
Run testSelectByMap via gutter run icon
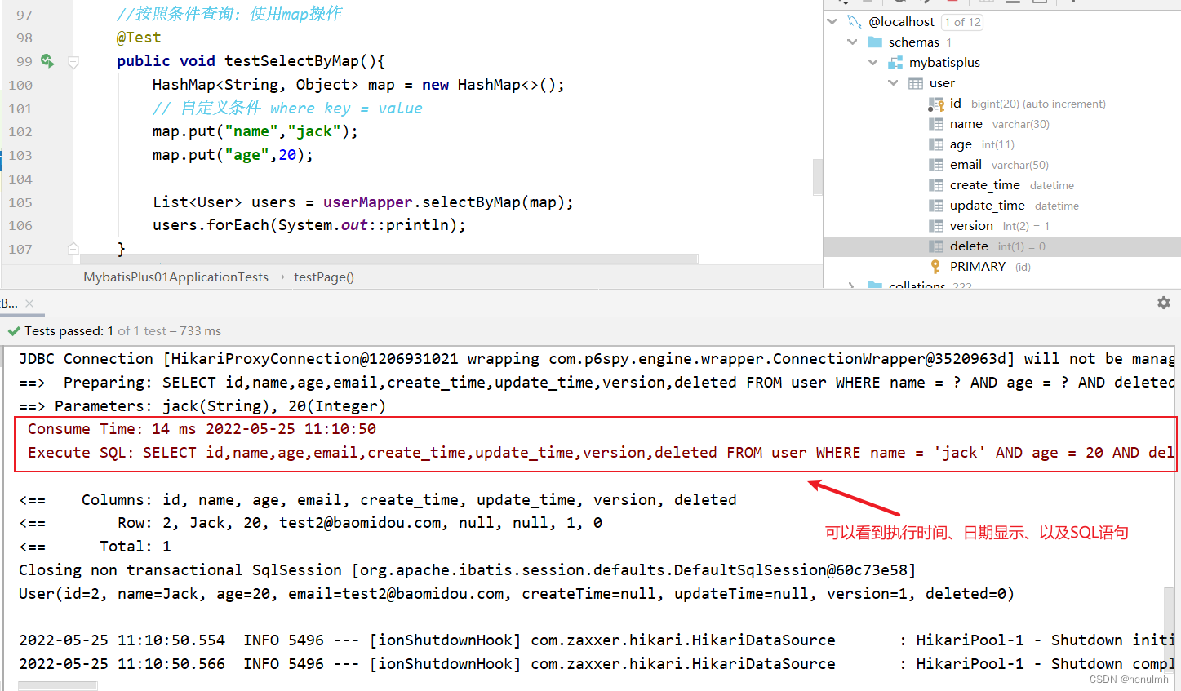[47, 60]
